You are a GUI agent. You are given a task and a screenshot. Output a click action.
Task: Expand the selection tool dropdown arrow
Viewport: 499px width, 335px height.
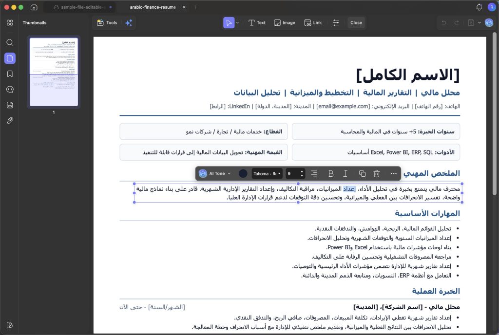(237, 22)
